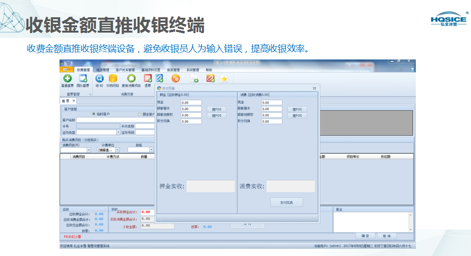471x256 pixels.
Task: Click the orange gear toolbar icon
Action: point(176,78)
